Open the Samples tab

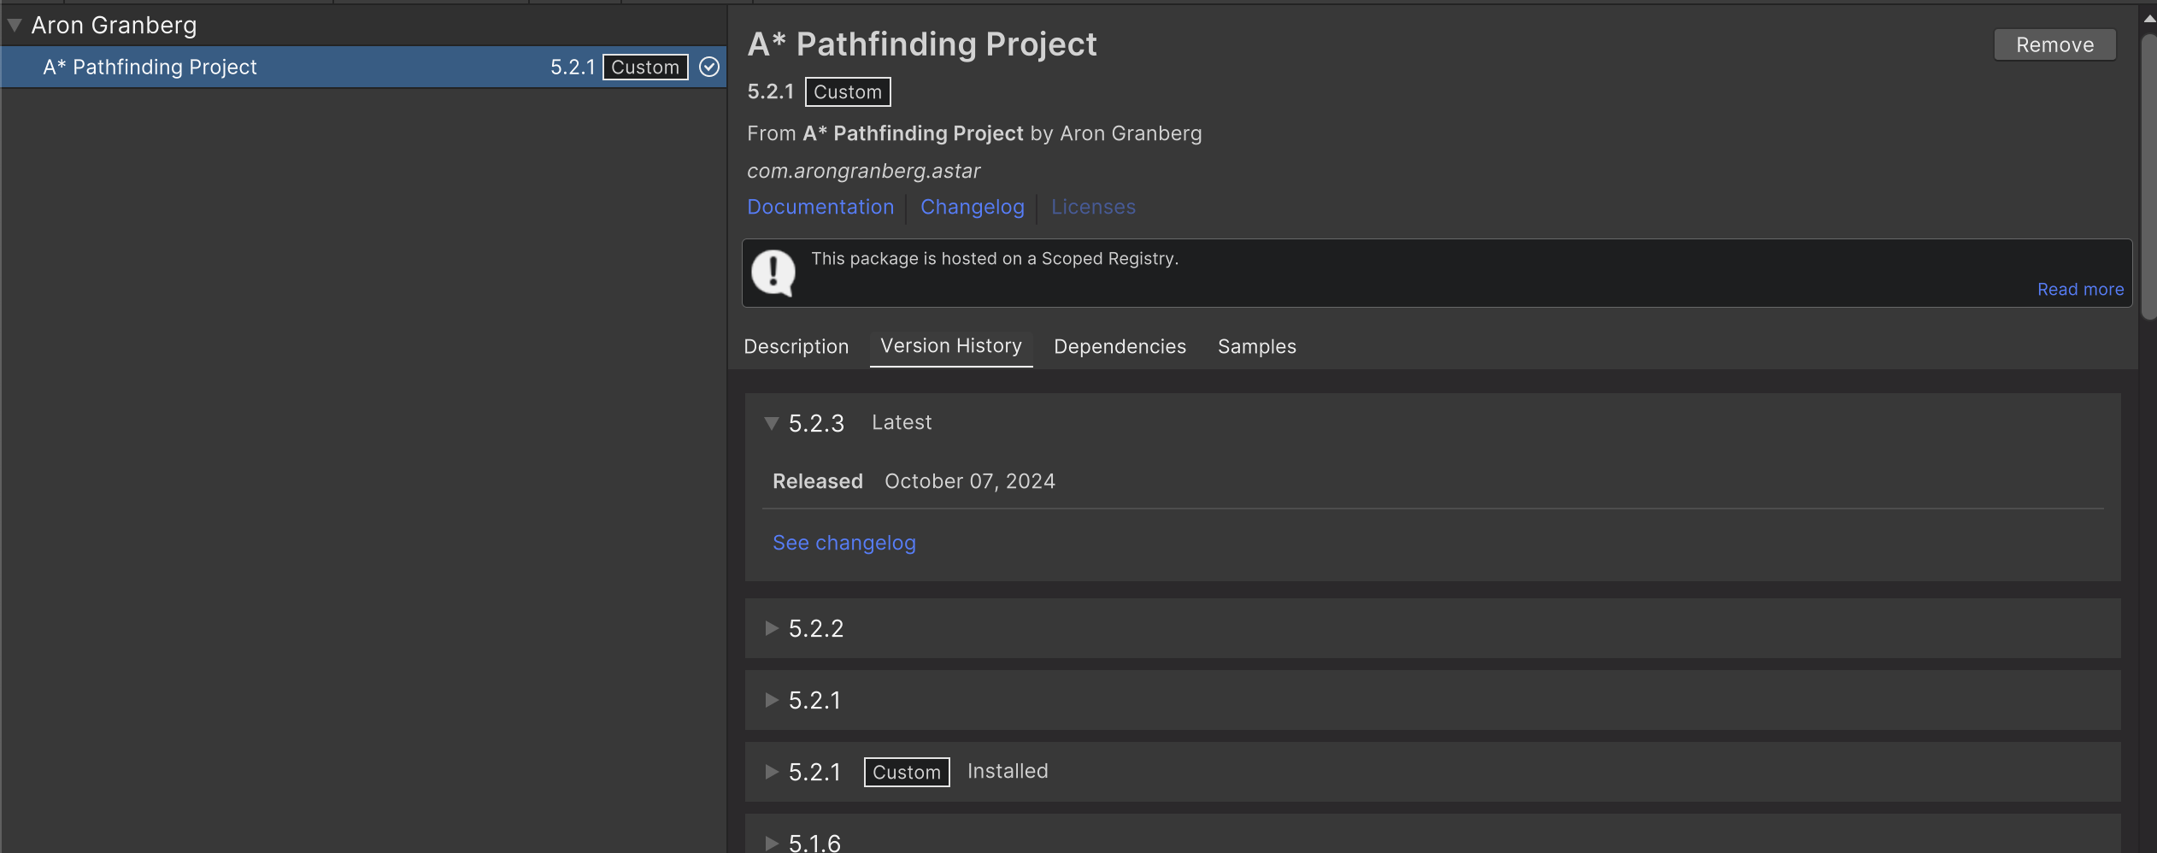pos(1256,346)
